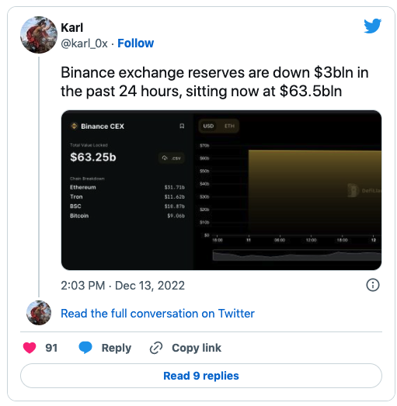
Task: Click the bookmark icon beside Binance CEX
Action: 182,126
